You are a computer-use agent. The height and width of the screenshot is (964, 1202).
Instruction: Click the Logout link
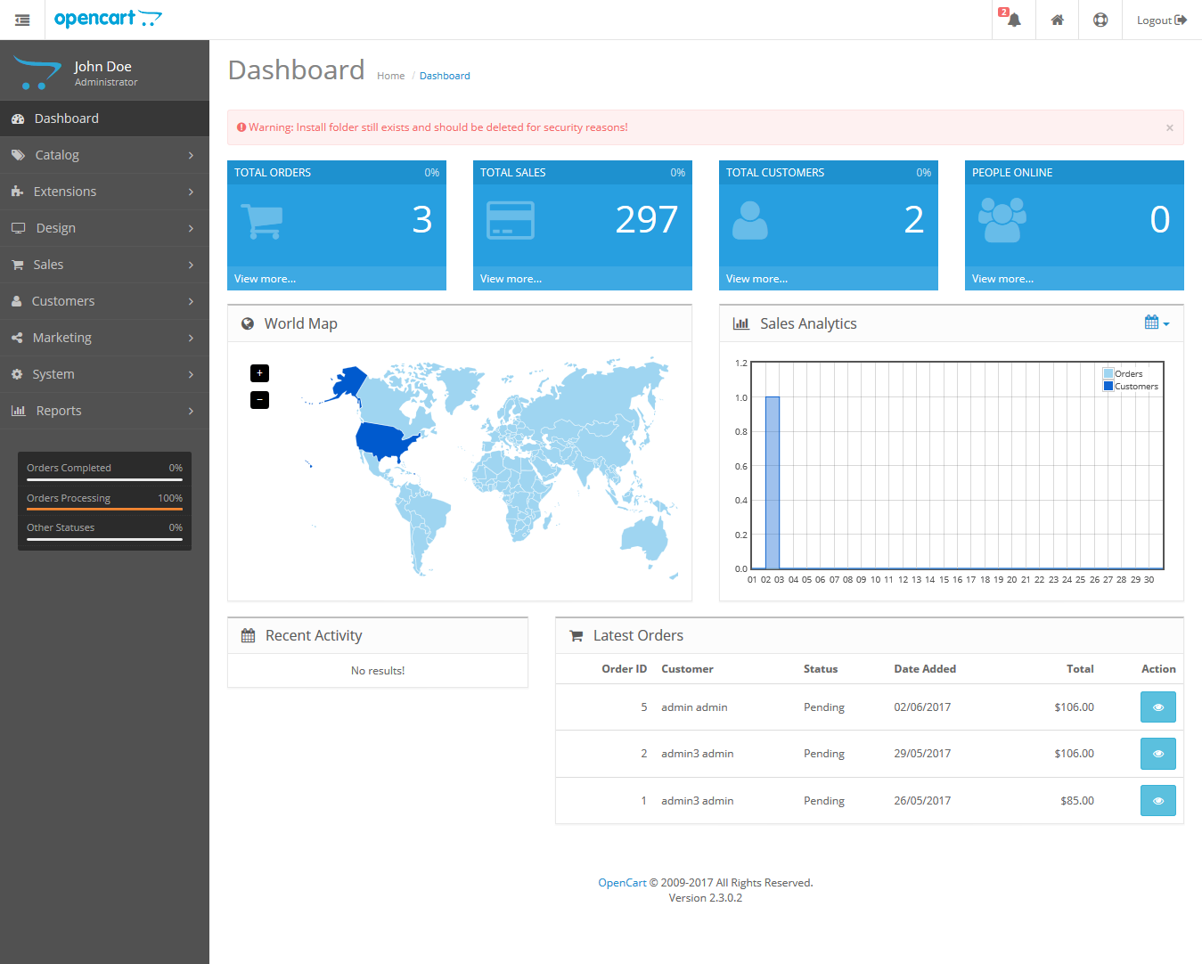click(1161, 20)
